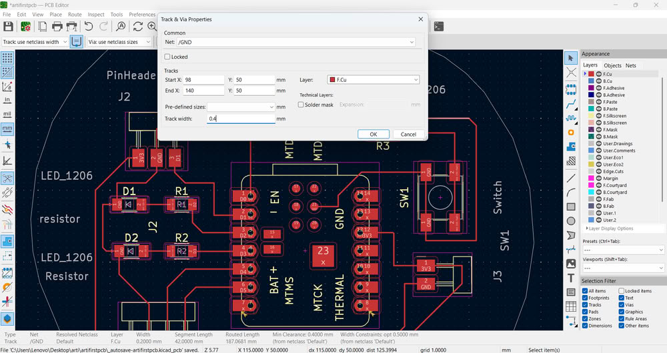Open the Layer dropdown showing F.Cu
The image size is (667, 353).
click(372, 80)
